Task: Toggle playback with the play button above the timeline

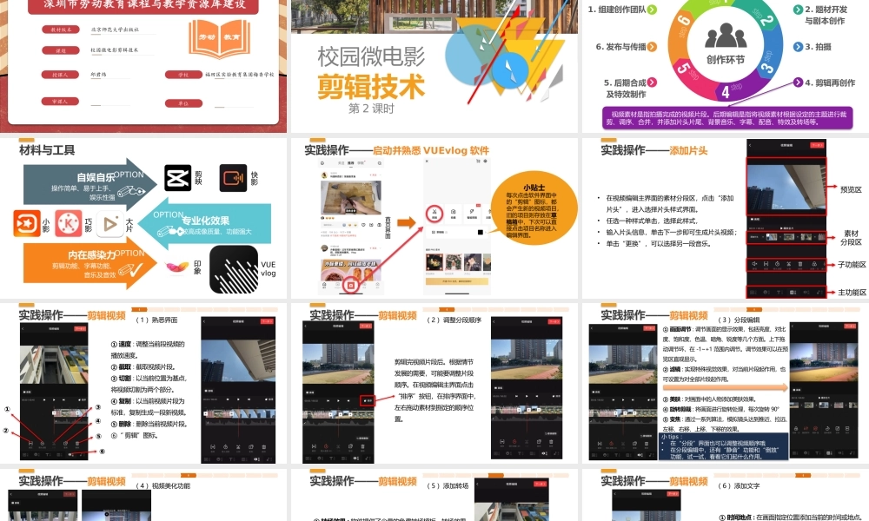Action: pos(53,399)
